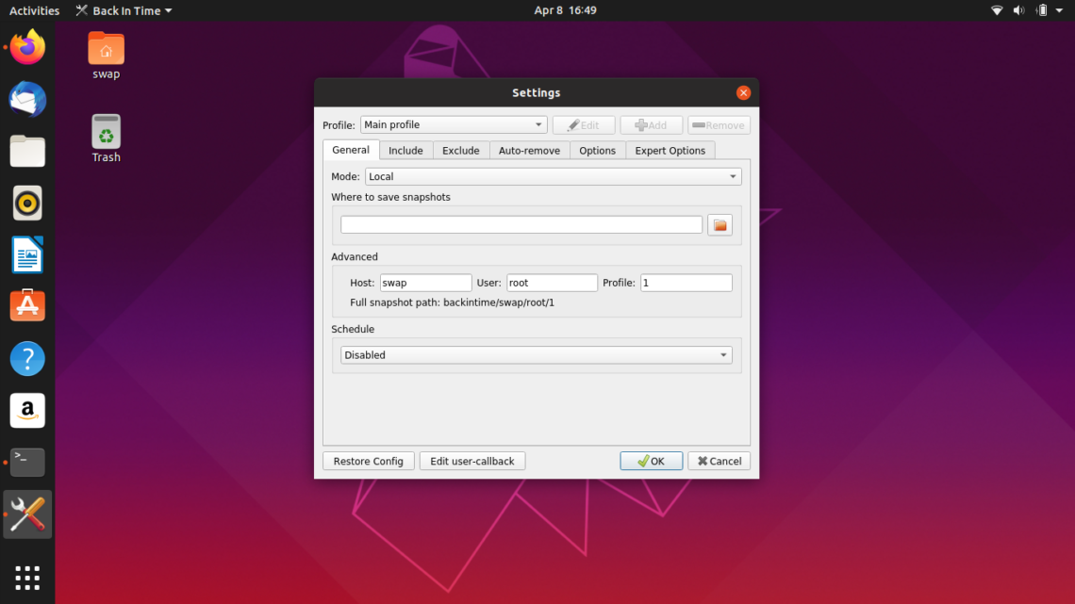Switch to the Auto-remove tab
Viewport: 1075px width, 604px height.
pos(529,150)
